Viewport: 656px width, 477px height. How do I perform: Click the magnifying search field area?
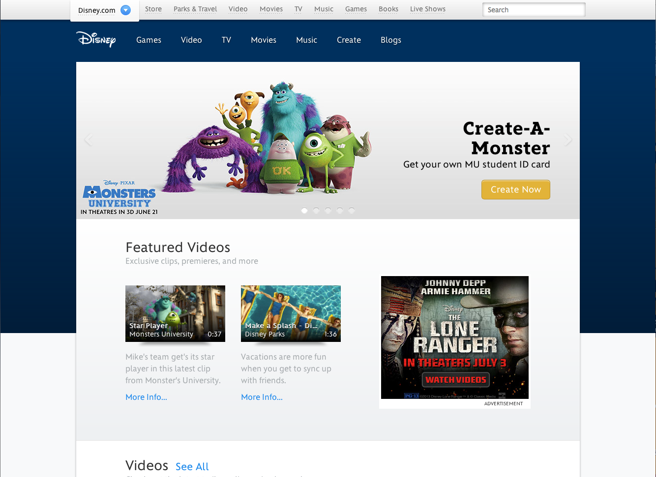pyautogui.click(x=534, y=9)
